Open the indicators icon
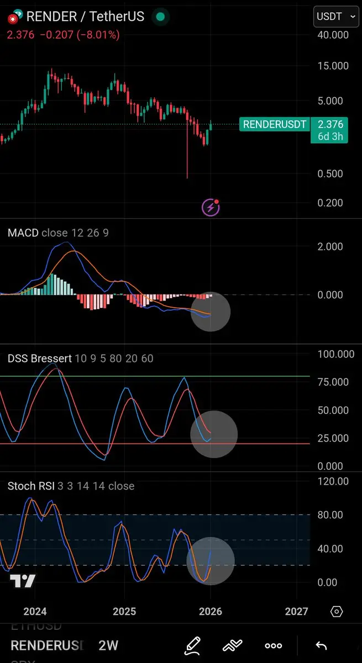This screenshot has height=663, width=362. [x=233, y=645]
